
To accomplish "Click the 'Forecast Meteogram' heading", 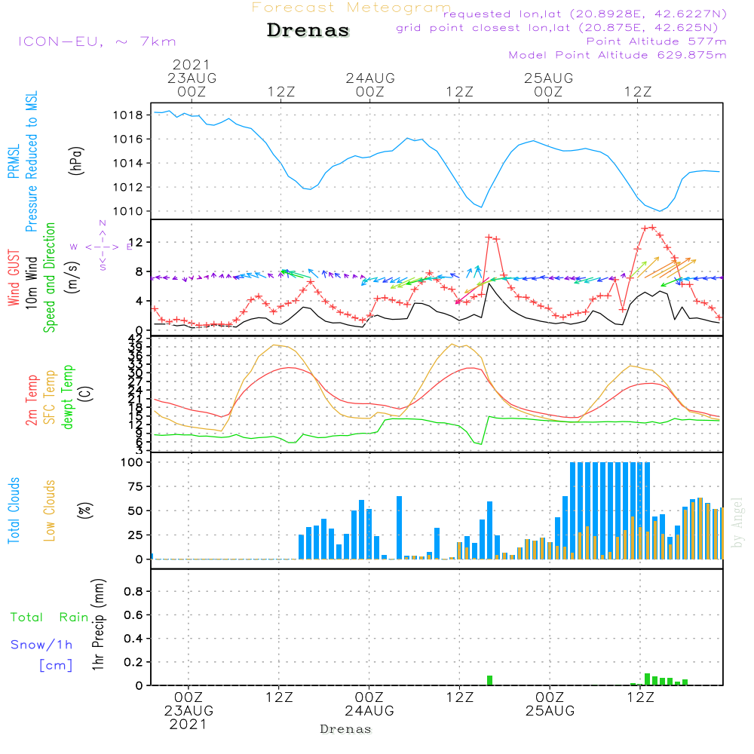I will [x=351, y=8].
